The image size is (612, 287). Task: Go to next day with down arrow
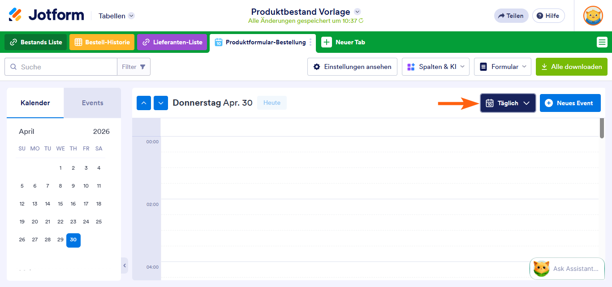click(x=161, y=103)
